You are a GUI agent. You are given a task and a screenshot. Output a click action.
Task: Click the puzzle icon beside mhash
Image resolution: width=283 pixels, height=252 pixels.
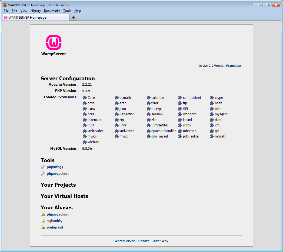pos(212,136)
